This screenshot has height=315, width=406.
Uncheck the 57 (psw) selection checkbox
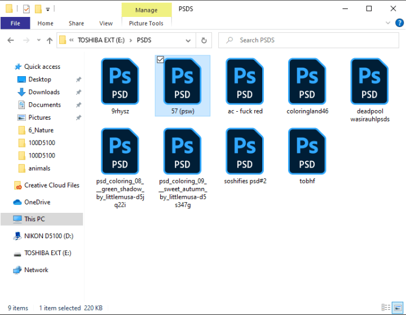point(160,60)
